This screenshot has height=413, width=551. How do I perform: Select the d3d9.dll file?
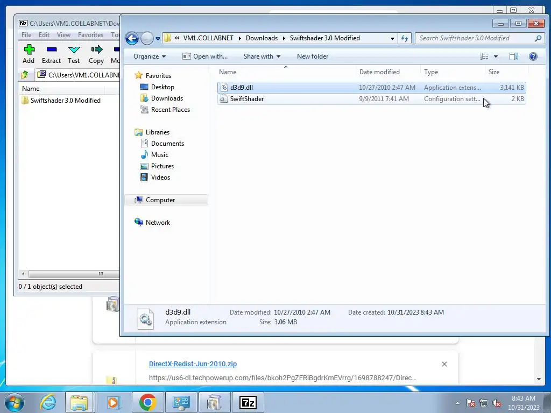tap(371, 88)
